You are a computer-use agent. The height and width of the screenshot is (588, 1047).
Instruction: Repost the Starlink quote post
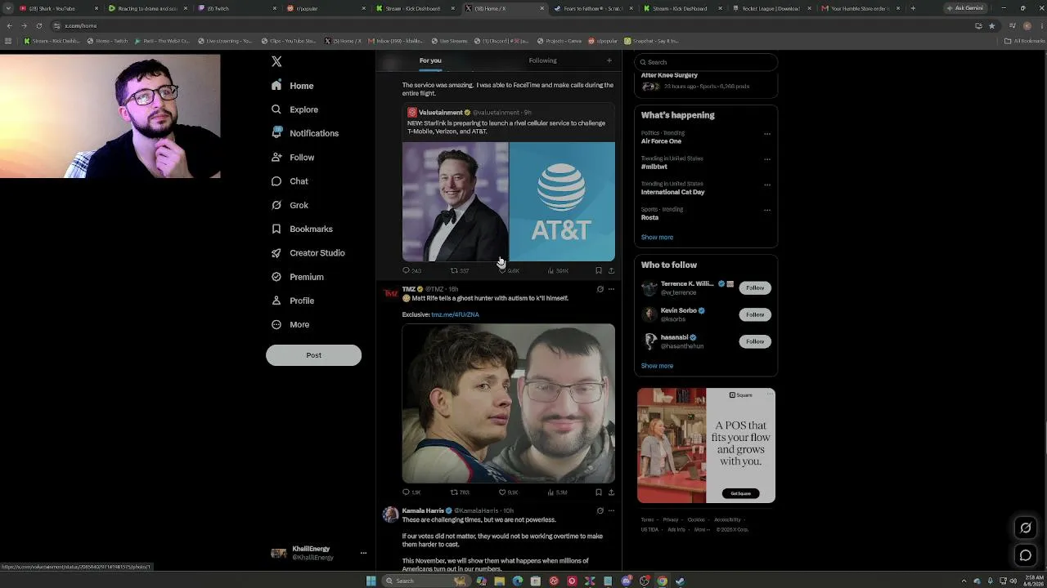[459, 270]
